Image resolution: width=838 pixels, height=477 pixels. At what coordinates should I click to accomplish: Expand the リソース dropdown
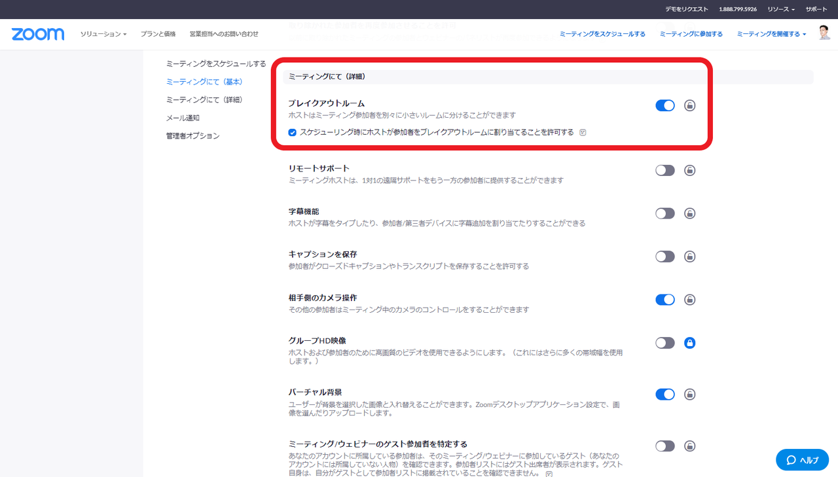coord(781,9)
